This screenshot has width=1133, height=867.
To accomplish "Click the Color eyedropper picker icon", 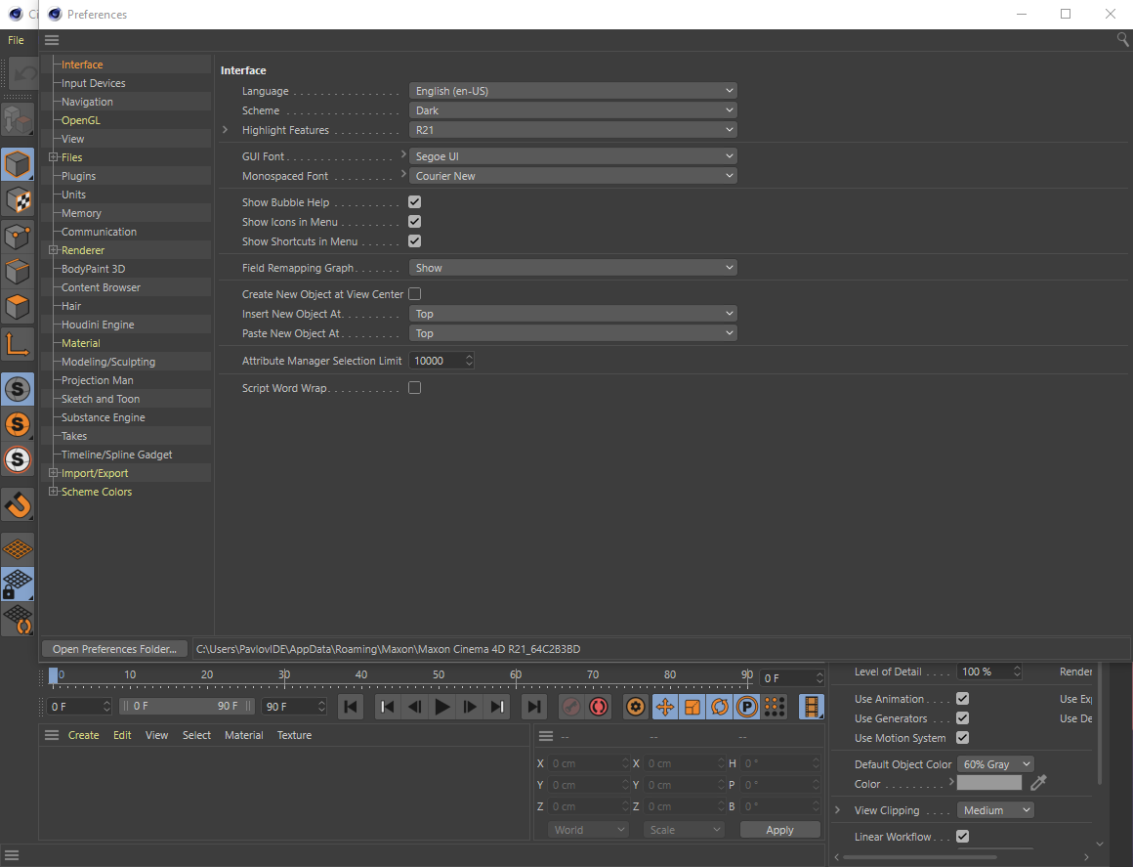I will point(1038,782).
